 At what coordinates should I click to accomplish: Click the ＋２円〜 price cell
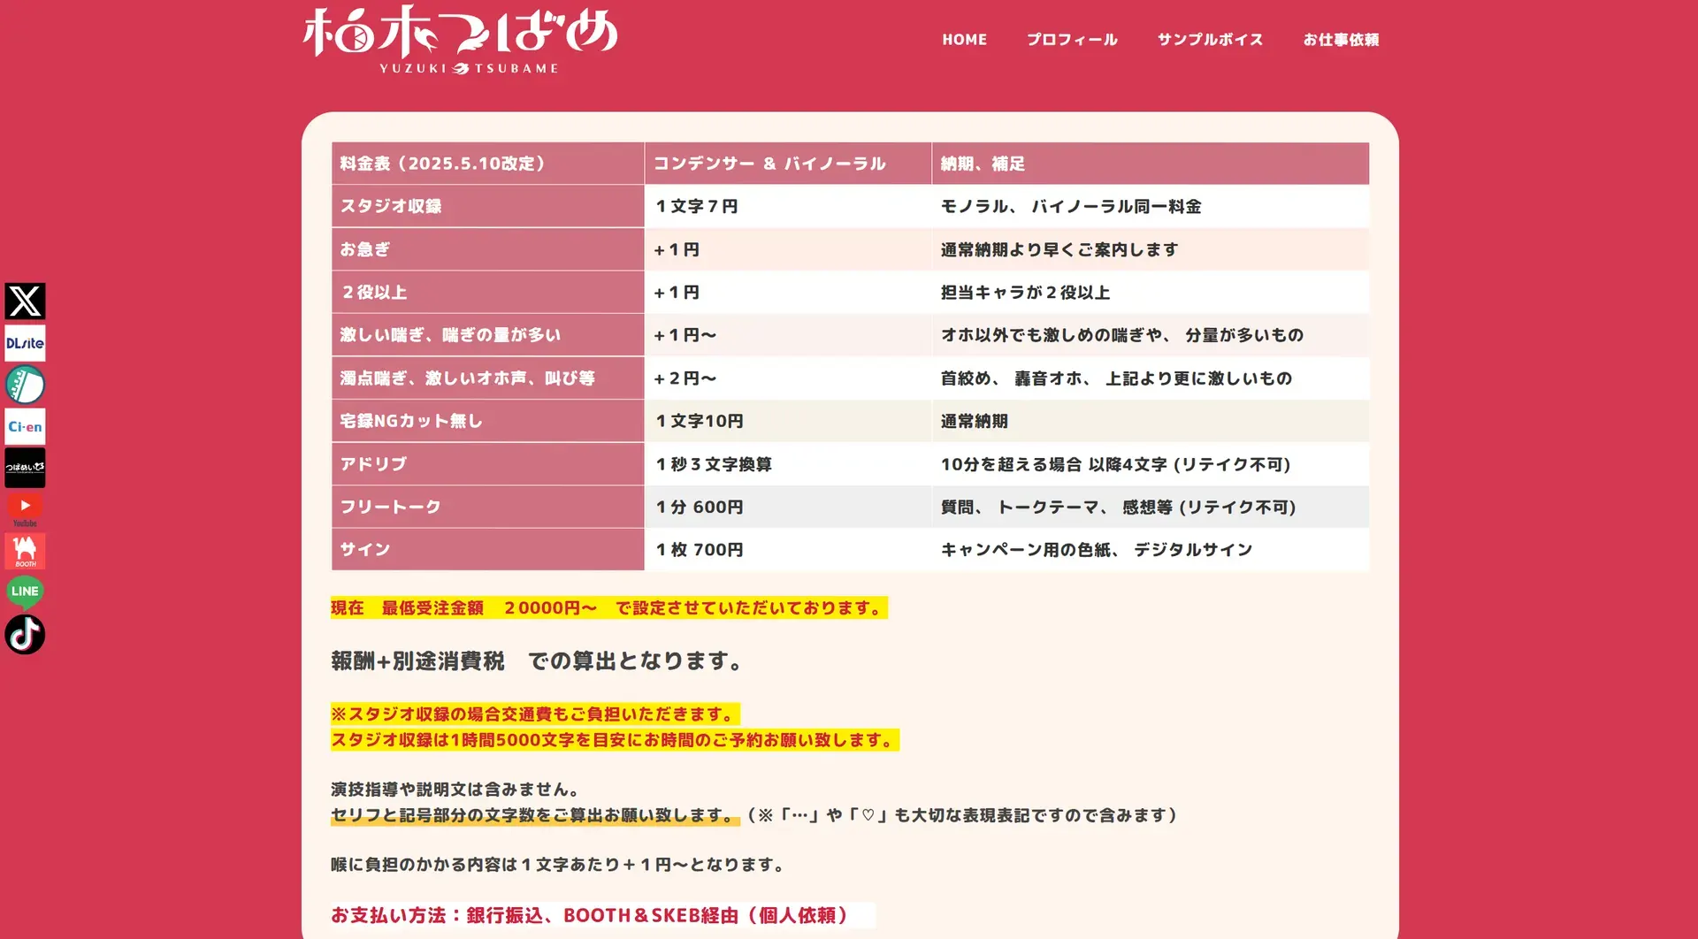click(x=788, y=378)
